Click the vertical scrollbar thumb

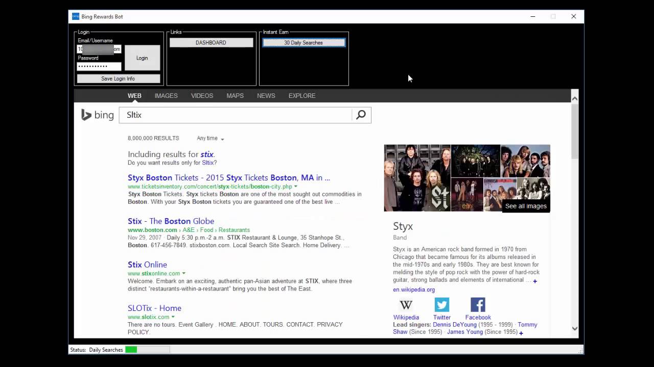(x=575, y=131)
